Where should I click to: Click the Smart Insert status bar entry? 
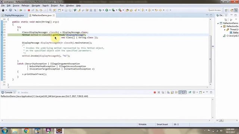click(162, 124)
